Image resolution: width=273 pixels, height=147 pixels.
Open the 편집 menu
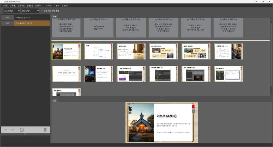(30, 6)
